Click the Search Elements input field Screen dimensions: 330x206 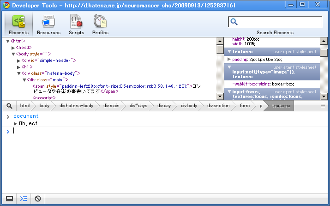click(x=275, y=22)
